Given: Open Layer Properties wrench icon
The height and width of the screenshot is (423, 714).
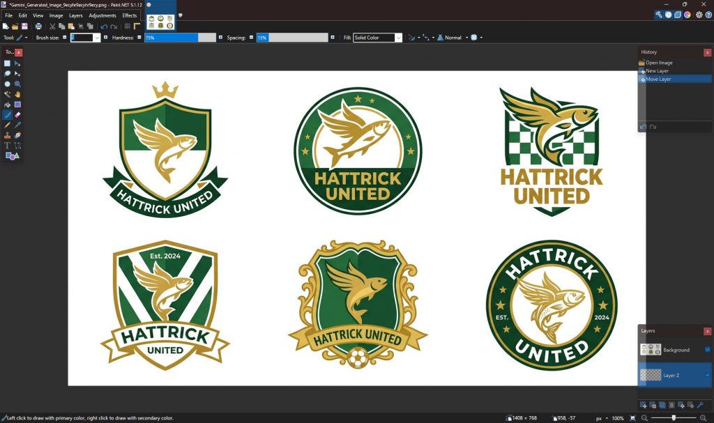Looking at the screenshot, I should coord(700,405).
